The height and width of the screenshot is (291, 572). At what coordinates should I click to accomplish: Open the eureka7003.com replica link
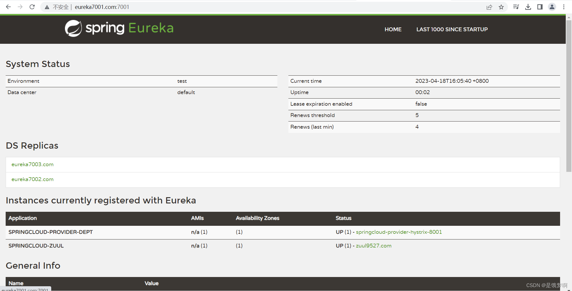32,164
